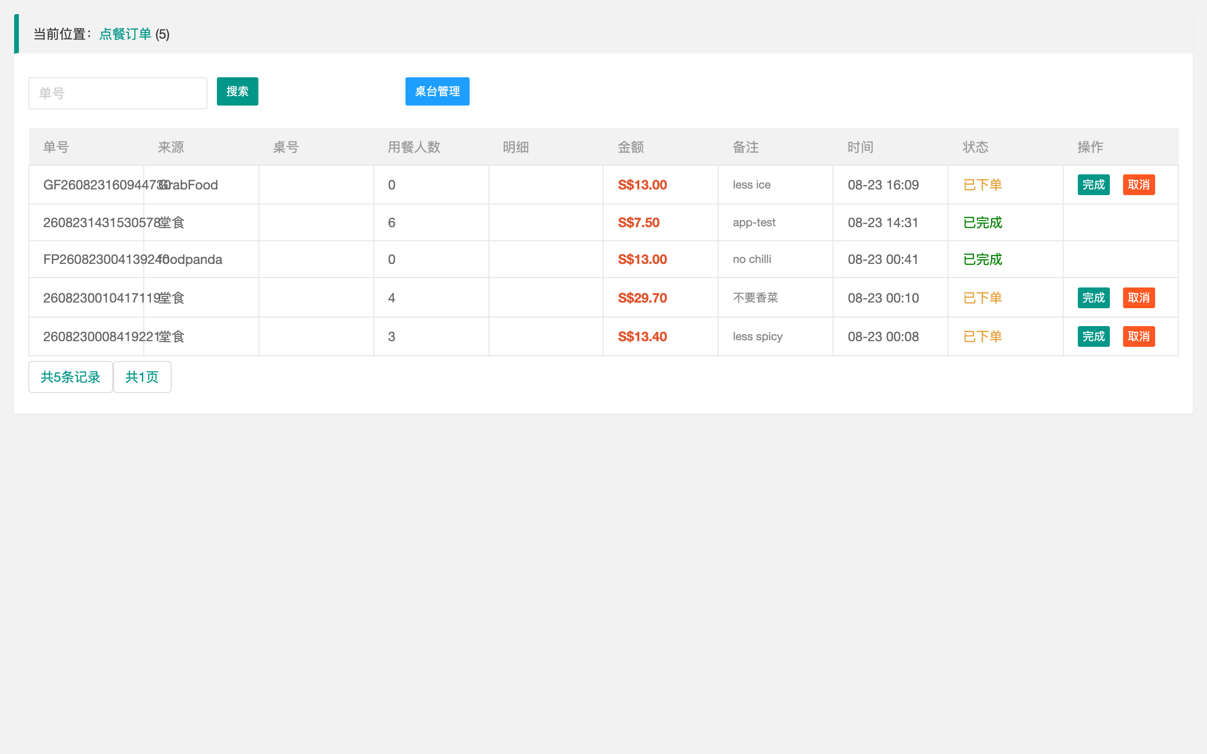This screenshot has width=1207, height=754.
Task: Click the foodpanda source cell
Action: pyautogui.click(x=190, y=259)
